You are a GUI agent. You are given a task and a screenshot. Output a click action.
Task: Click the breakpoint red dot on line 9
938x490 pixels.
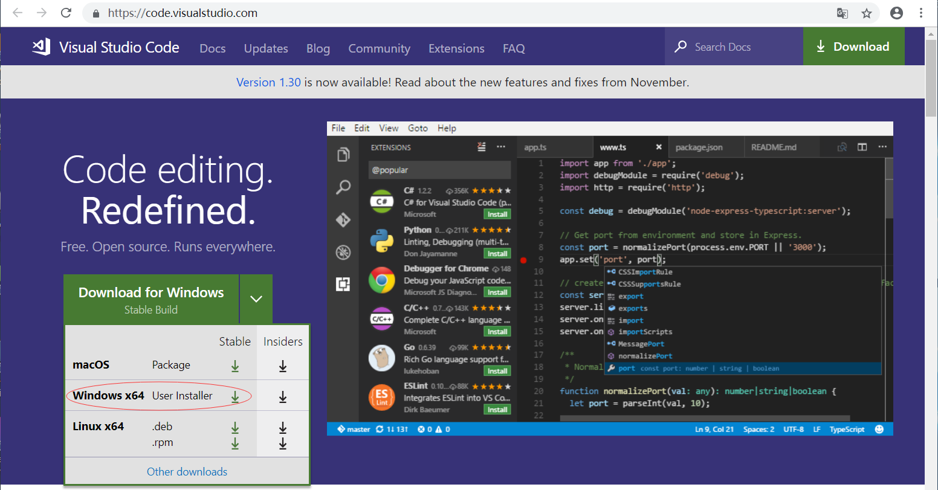[523, 260]
